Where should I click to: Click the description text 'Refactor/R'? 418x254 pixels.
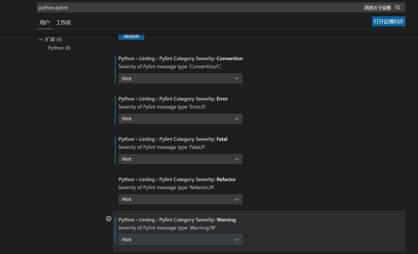point(202,187)
